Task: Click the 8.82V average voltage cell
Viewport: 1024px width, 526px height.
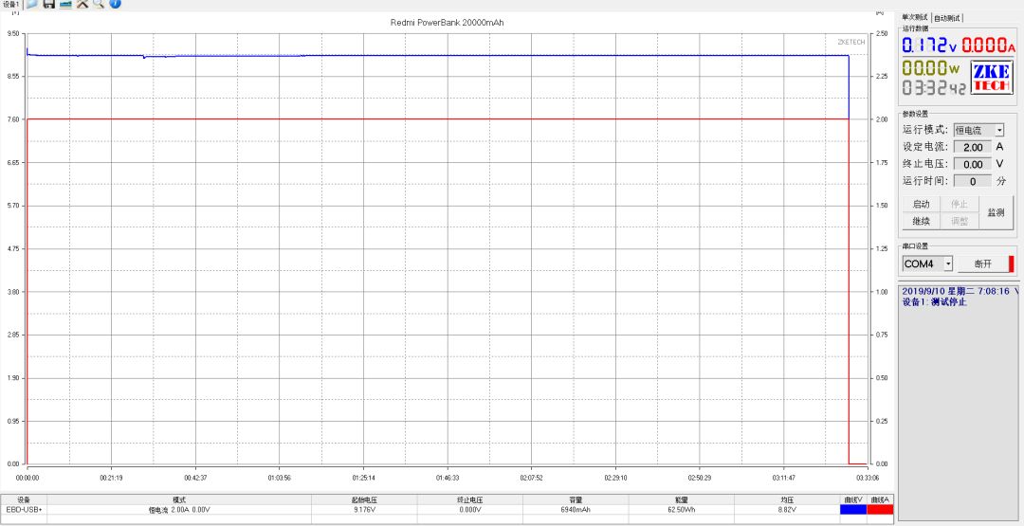Action: [x=787, y=510]
